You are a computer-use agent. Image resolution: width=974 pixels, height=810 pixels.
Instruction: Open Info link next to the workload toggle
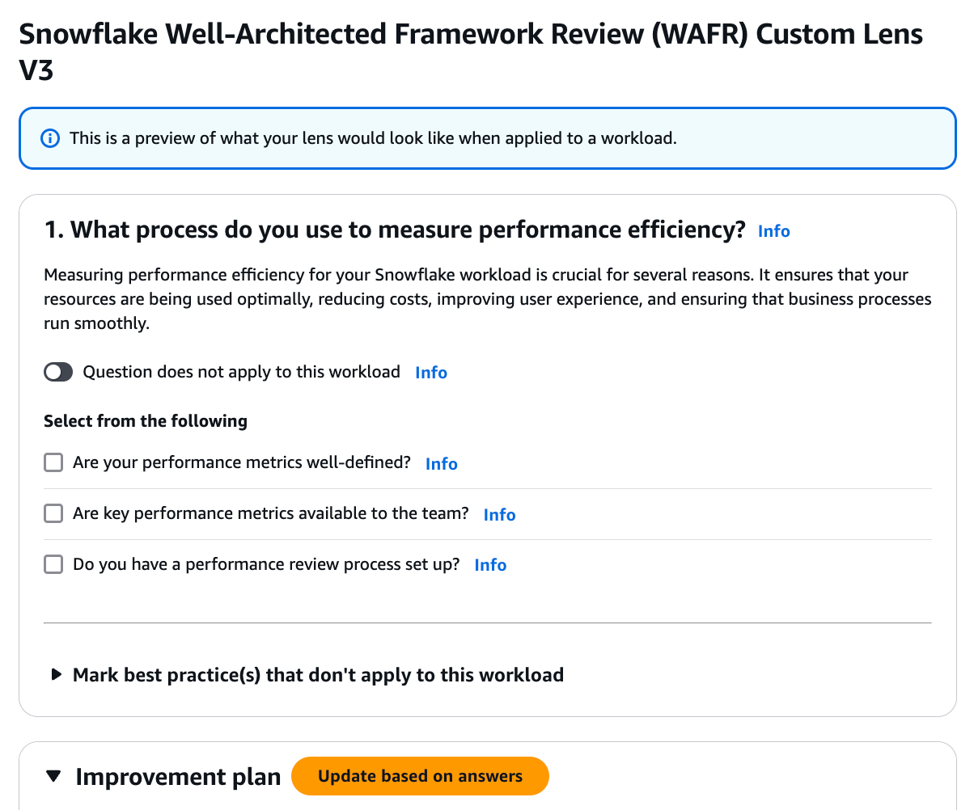(431, 373)
